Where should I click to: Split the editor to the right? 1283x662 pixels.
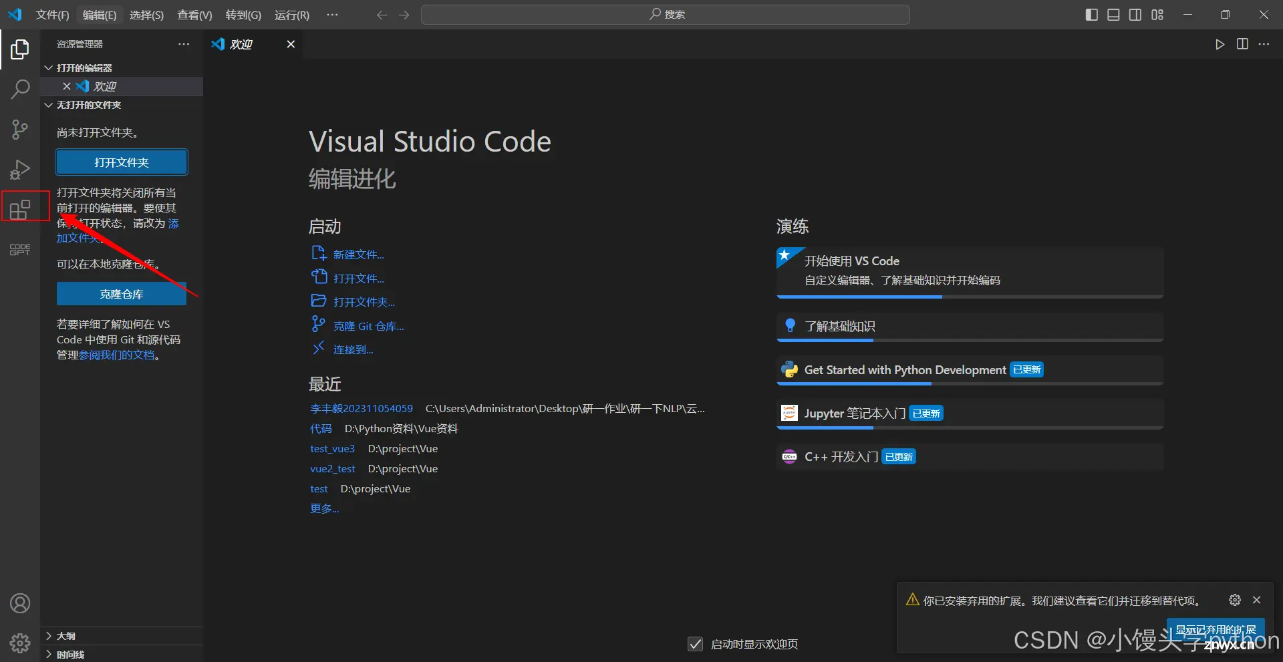click(1242, 44)
